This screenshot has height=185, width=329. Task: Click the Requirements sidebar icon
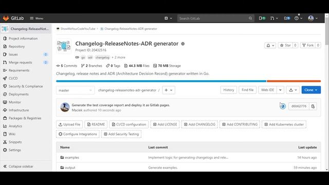[x=5, y=70]
